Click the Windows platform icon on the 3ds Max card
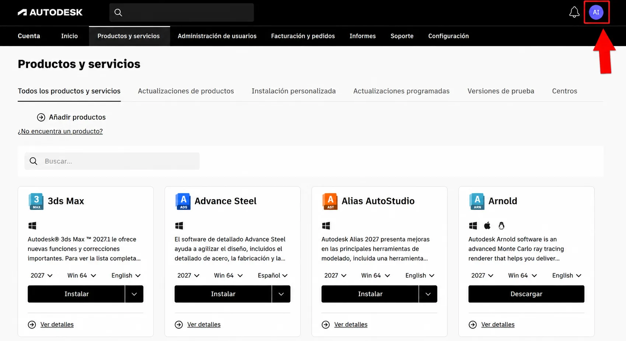The width and height of the screenshot is (626, 341). 32,225
